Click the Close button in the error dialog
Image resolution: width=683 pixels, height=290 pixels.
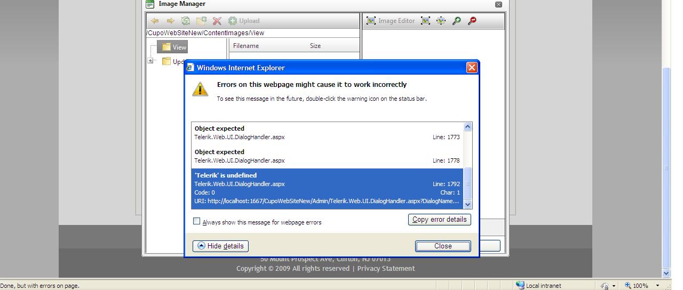[x=443, y=246]
